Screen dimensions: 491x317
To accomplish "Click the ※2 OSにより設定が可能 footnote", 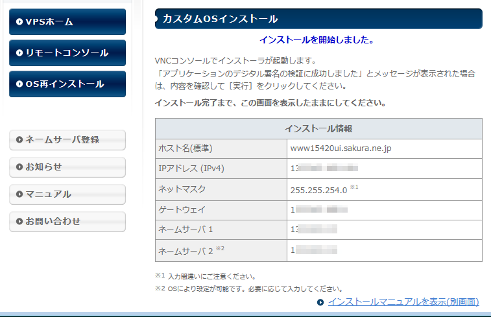I will [249, 288].
